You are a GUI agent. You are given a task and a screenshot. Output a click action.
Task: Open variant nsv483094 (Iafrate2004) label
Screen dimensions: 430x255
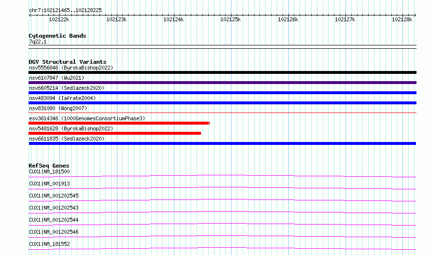[x=62, y=98]
